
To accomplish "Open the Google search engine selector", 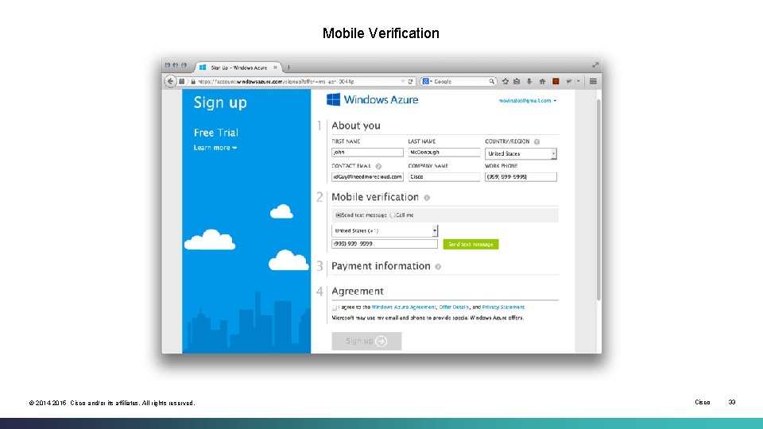I will tap(427, 82).
